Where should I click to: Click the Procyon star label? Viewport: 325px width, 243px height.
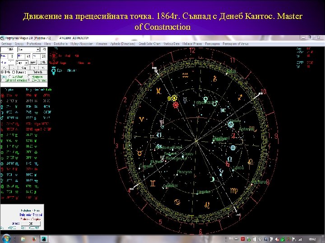185,172
